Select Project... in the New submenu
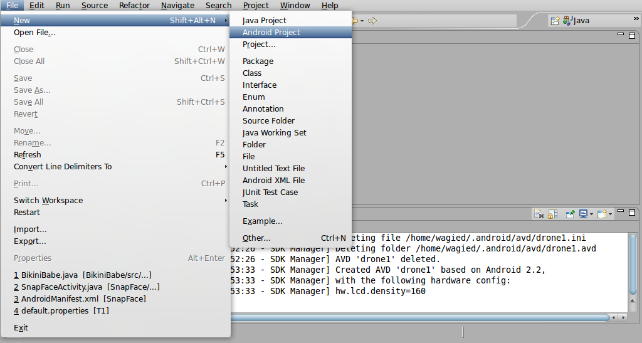This screenshot has height=343, width=642. (291, 44)
